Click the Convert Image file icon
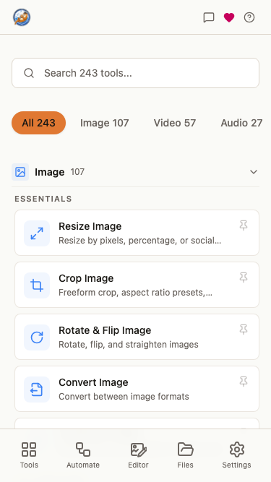The height and width of the screenshot is (482, 271). click(x=37, y=390)
